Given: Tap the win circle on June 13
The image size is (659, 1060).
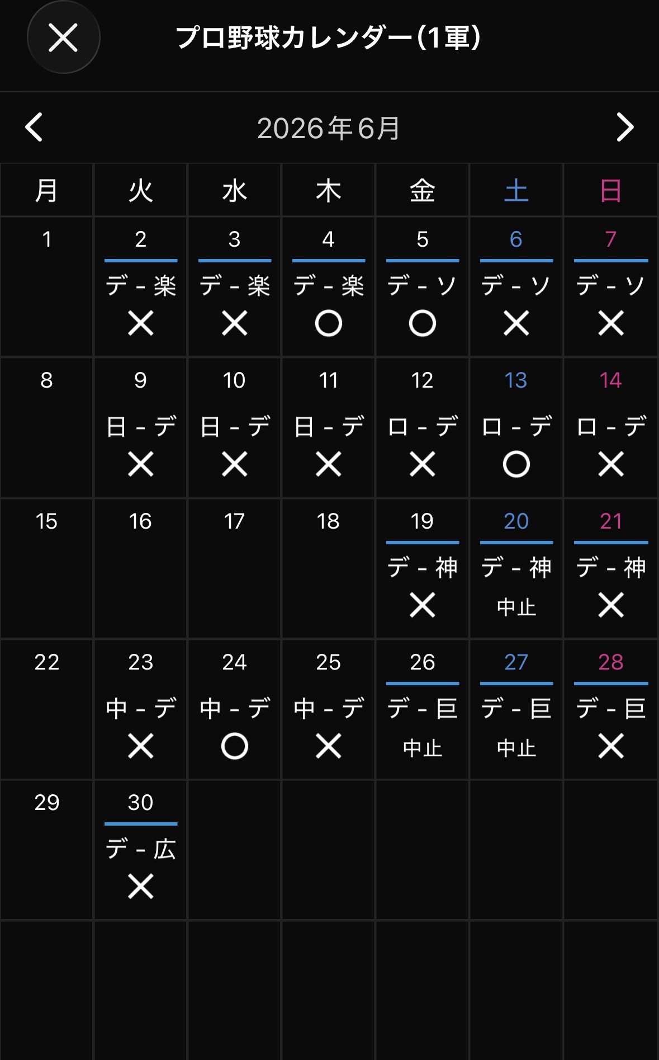Looking at the screenshot, I should [x=516, y=464].
